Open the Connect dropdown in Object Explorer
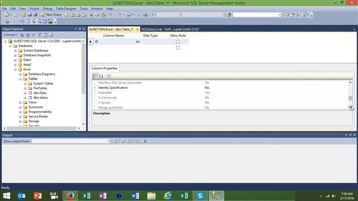 pos(11,35)
